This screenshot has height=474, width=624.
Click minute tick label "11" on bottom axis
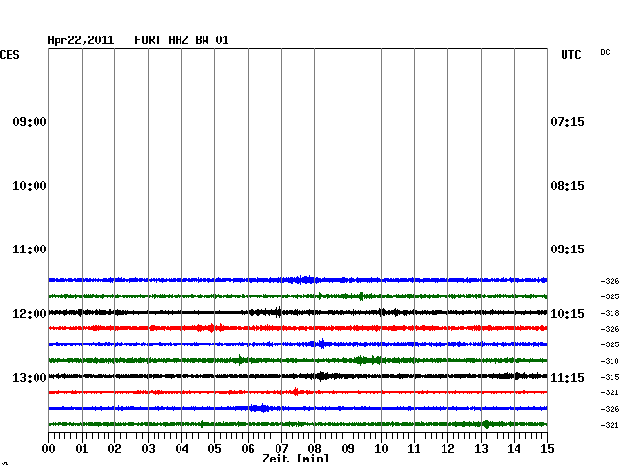pos(414,449)
